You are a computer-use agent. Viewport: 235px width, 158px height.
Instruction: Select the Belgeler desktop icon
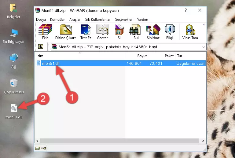point(14,11)
